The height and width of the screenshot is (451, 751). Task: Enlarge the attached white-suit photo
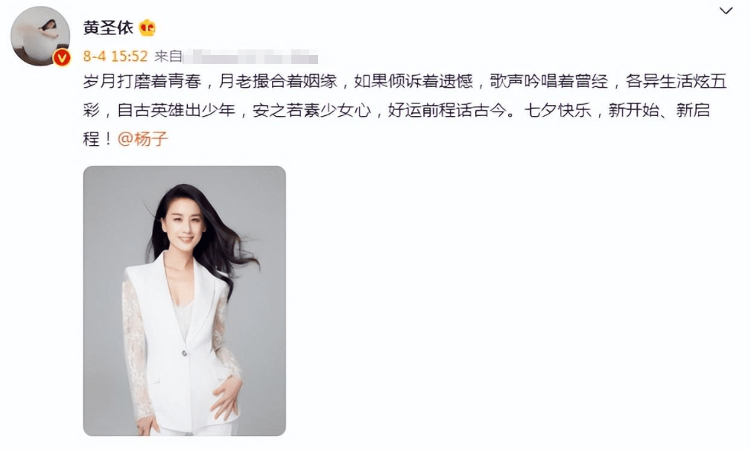185,301
